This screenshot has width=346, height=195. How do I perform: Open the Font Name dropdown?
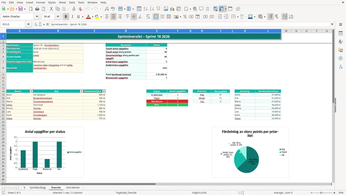(x=37, y=17)
